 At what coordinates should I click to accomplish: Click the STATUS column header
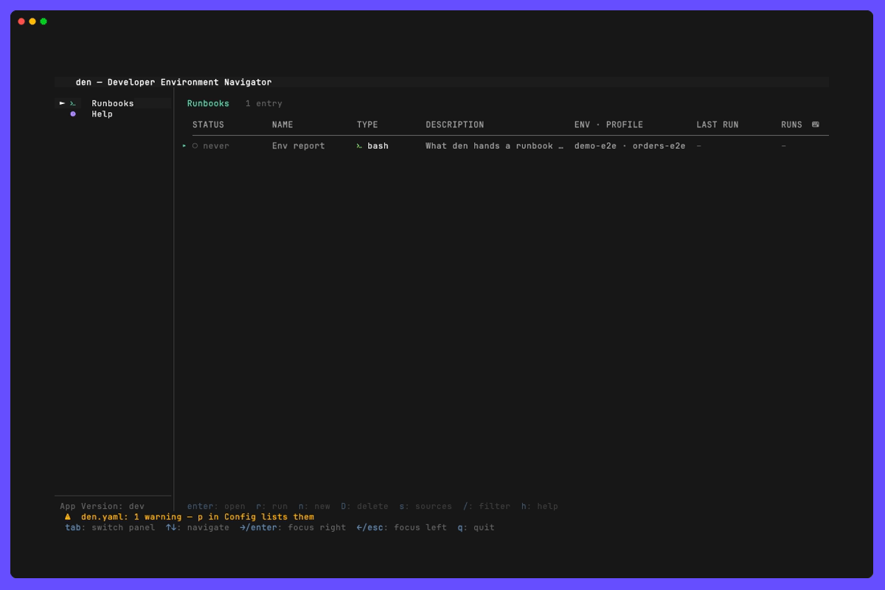coord(208,125)
